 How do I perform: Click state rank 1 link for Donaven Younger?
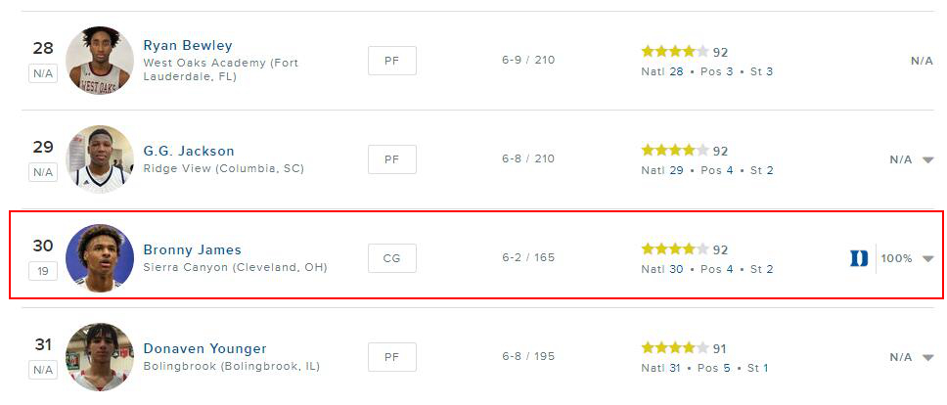pos(765,368)
